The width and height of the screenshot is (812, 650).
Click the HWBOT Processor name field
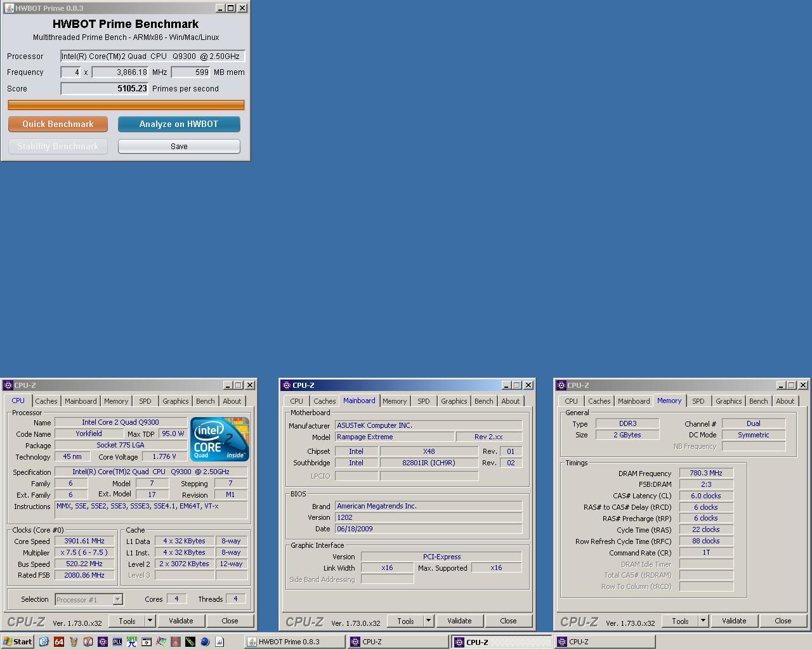pos(153,56)
